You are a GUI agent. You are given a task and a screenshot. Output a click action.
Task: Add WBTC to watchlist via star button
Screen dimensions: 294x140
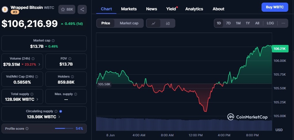point(67,9)
